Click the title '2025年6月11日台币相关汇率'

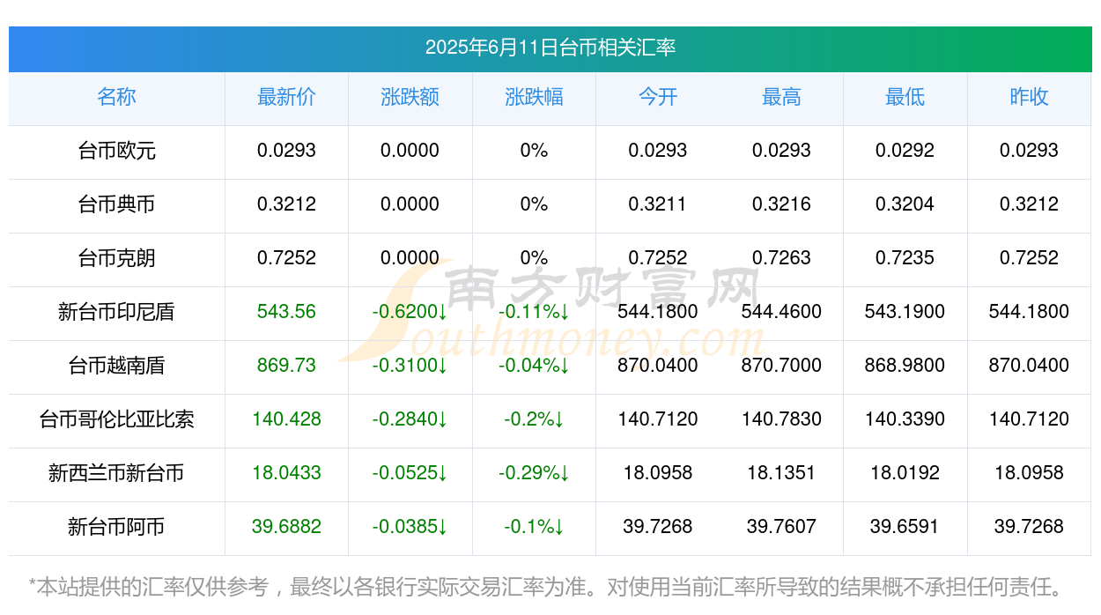[x=550, y=48]
